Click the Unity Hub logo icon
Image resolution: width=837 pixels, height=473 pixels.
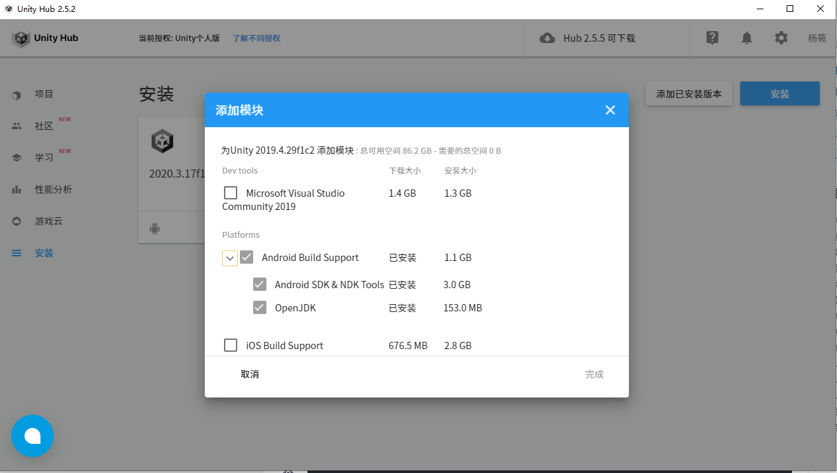coord(21,38)
